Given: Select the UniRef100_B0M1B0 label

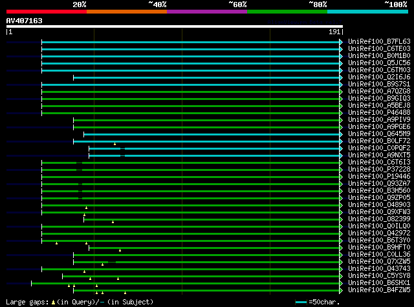Looking at the screenshot, I should (x=379, y=56).
